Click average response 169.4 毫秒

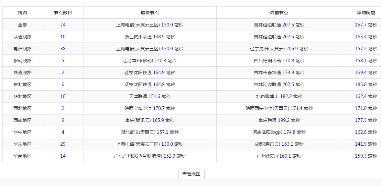click(366, 73)
